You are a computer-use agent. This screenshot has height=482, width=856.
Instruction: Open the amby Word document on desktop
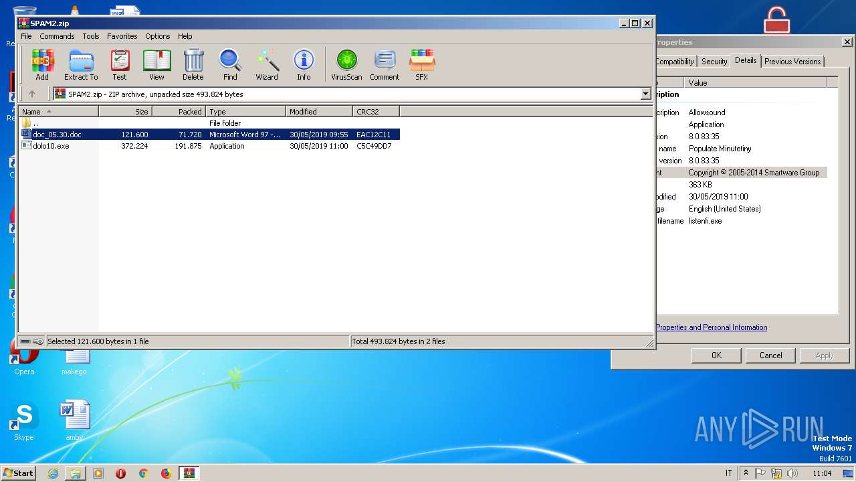74,422
